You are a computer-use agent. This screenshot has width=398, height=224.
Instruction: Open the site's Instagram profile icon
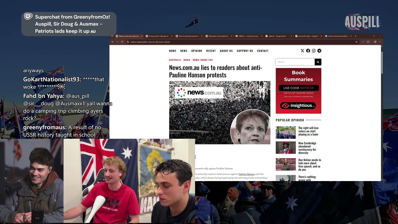tap(313, 51)
